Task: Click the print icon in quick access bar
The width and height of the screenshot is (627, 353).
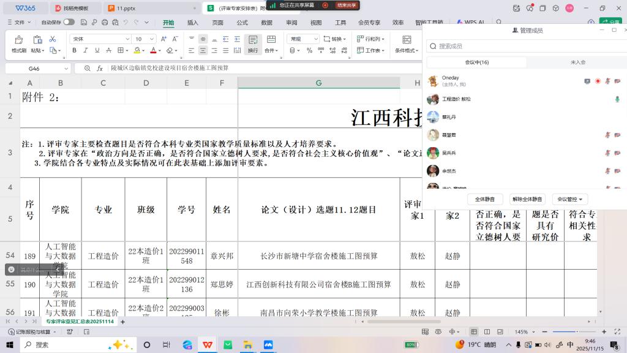Action: pos(104,23)
